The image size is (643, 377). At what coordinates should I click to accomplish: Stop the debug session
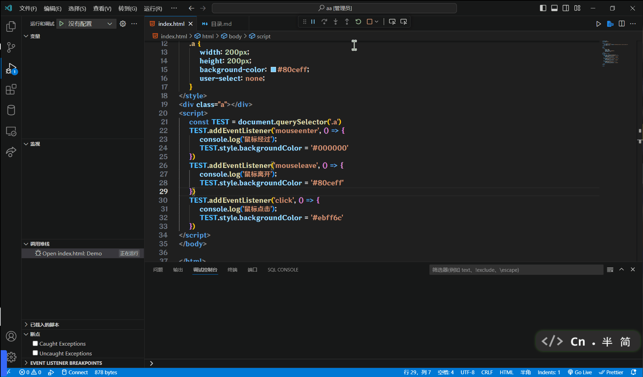point(369,22)
